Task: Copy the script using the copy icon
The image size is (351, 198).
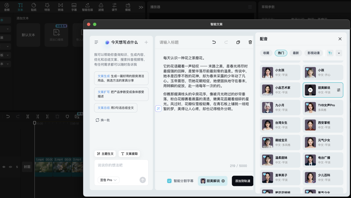Action: coord(238,42)
